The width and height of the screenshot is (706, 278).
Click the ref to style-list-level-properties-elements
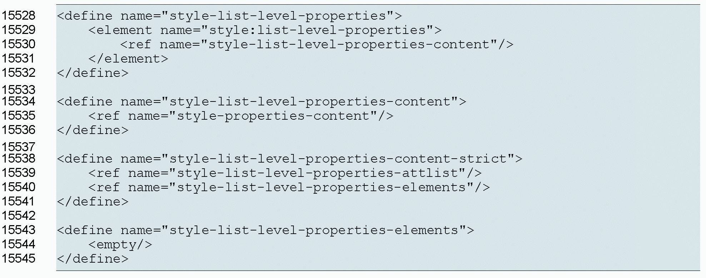pos(289,187)
